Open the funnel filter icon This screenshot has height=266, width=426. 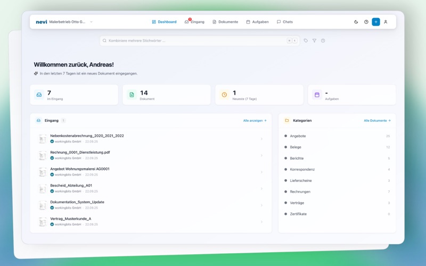coord(314,41)
